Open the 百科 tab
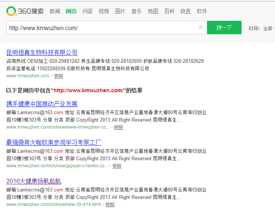The image size is (275, 213). [169, 12]
